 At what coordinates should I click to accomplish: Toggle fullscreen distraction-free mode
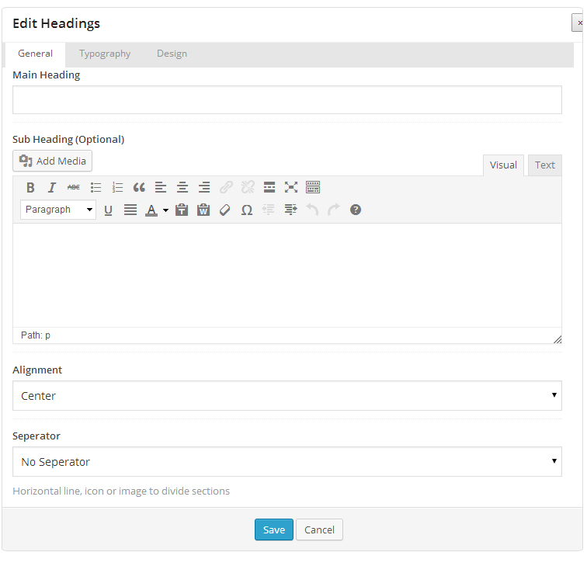pos(291,187)
